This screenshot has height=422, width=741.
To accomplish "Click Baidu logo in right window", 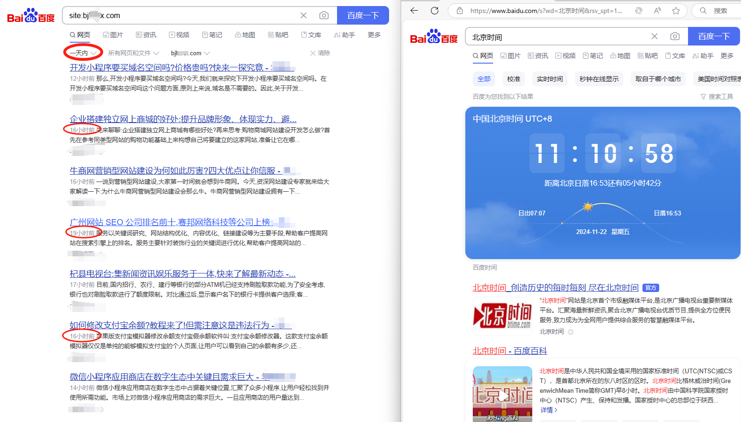I will coord(434,37).
